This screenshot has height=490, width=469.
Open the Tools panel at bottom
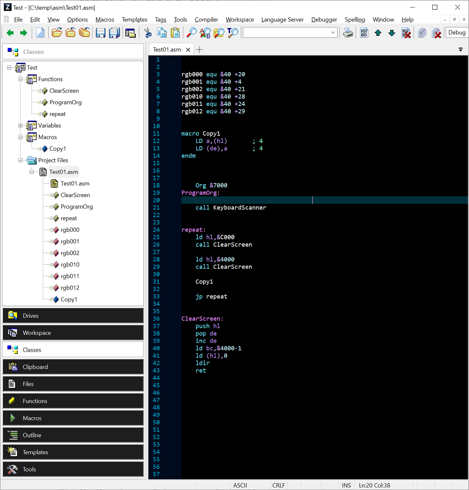click(x=73, y=469)
